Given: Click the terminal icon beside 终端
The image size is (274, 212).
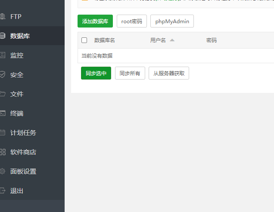Looking at the screenshot, I should (3, 113).
